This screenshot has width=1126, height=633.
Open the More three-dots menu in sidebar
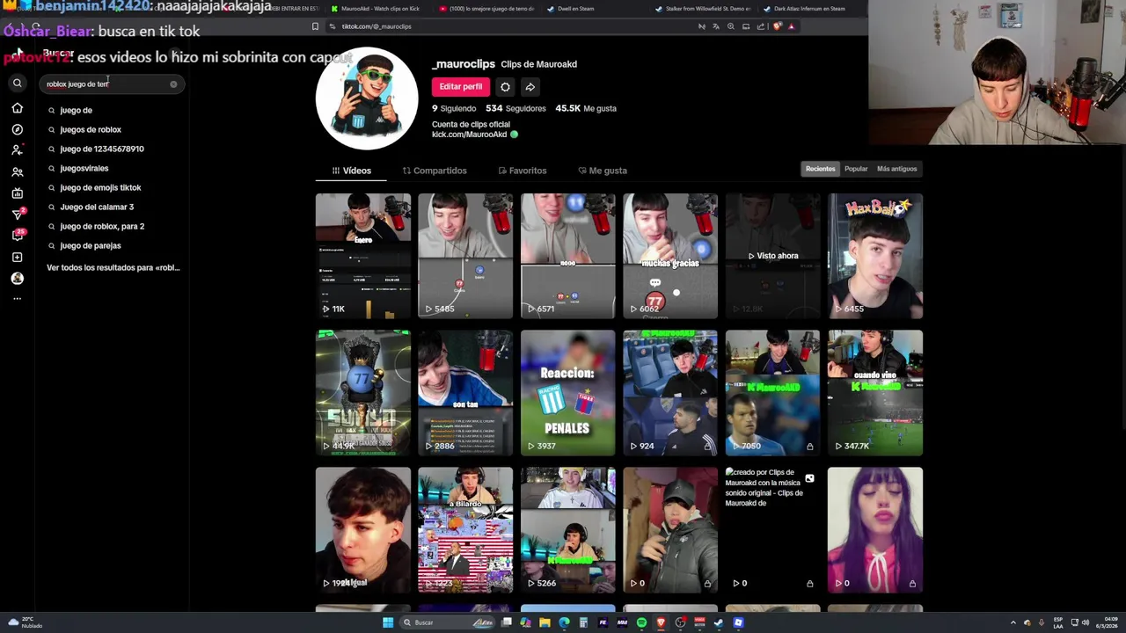[x=17, y=299]
